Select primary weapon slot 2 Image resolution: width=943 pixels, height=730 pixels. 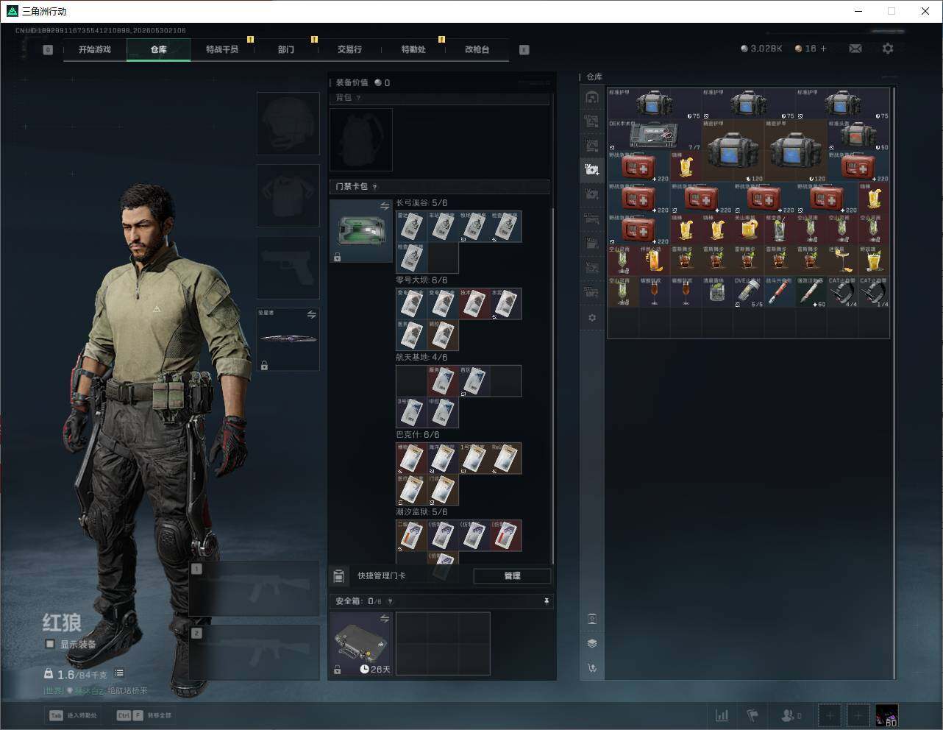point(255,653)
